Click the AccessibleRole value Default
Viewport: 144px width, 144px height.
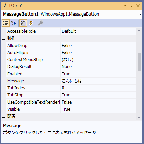click(69, 31)
